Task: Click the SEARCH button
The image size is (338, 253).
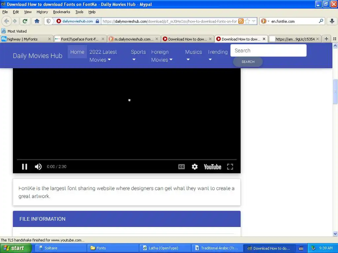Action: (248, 62)
